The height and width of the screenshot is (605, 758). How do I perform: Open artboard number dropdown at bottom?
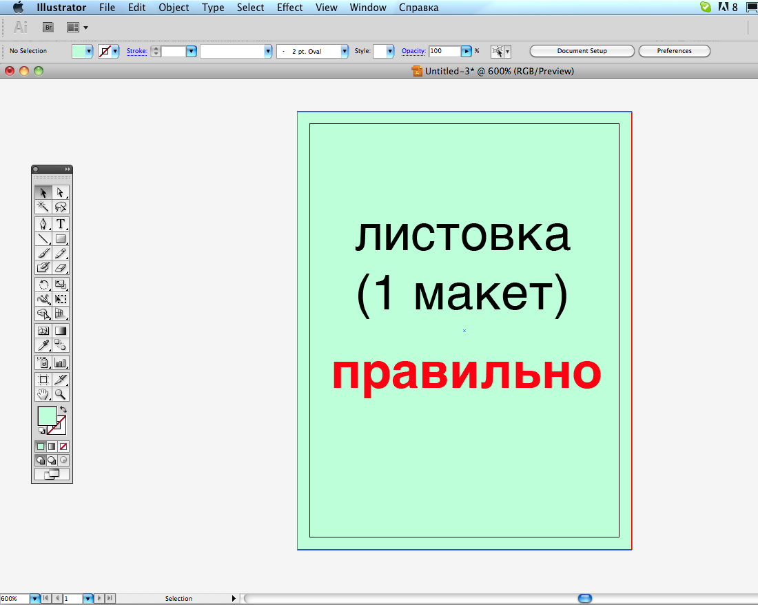pos(88,599)
